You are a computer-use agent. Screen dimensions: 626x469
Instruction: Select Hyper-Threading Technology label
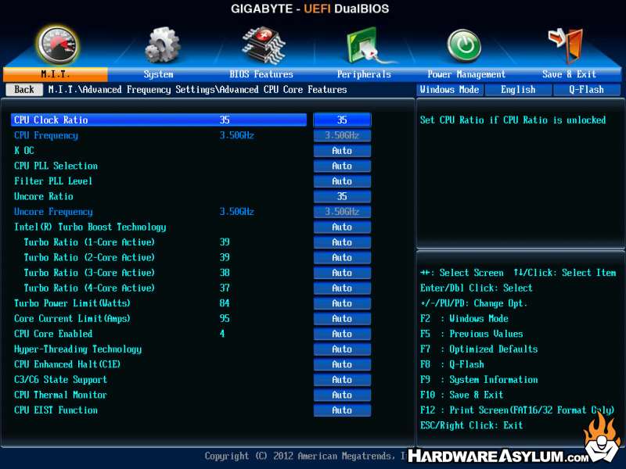[77, 349]
